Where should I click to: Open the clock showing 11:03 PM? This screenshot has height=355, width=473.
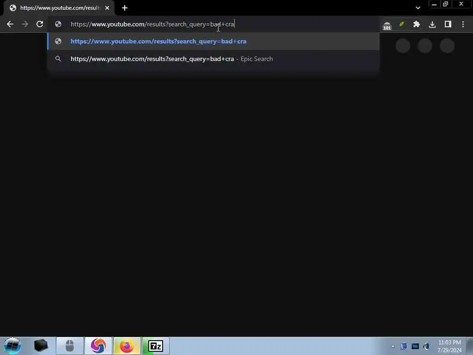click(449, 346)
